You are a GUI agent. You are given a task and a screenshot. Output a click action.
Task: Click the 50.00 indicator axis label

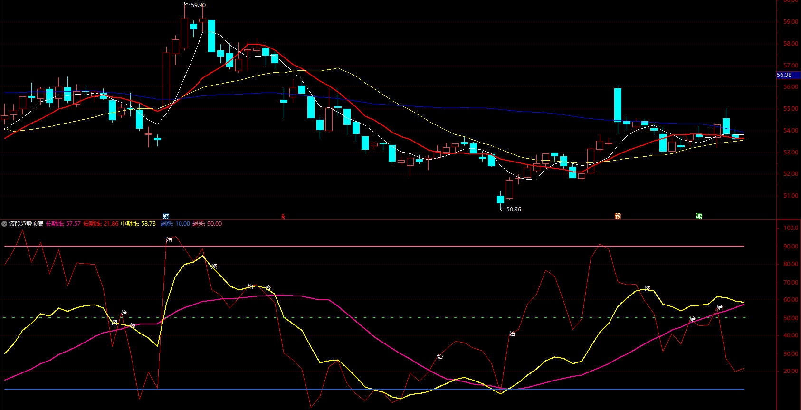pyautogui.click(x=791, y=318)
